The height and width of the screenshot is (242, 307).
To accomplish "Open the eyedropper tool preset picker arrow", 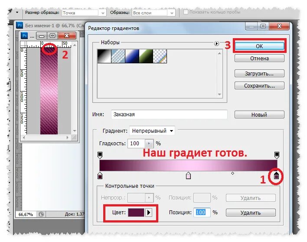I will click(17, 12).
